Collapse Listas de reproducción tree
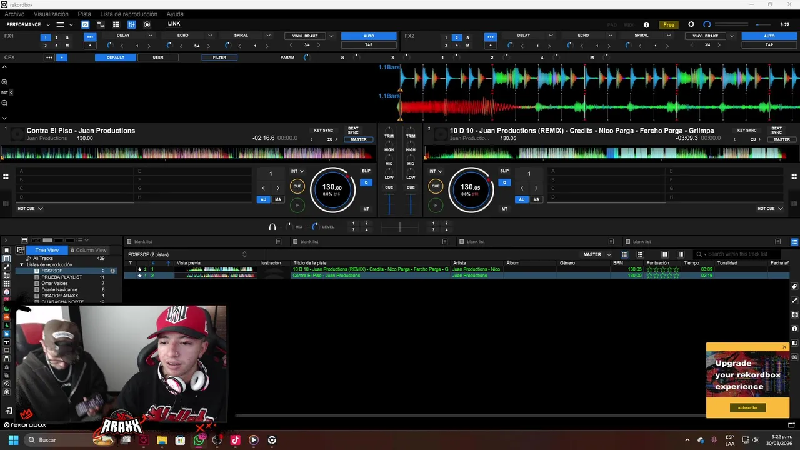Screen dimensions: 800x450 (22, 265)
